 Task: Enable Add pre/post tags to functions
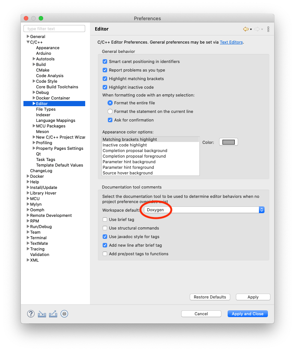pos(105,254)
